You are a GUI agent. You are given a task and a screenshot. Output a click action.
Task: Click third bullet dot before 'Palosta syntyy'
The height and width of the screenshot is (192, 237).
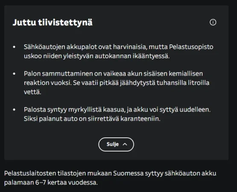14,110
